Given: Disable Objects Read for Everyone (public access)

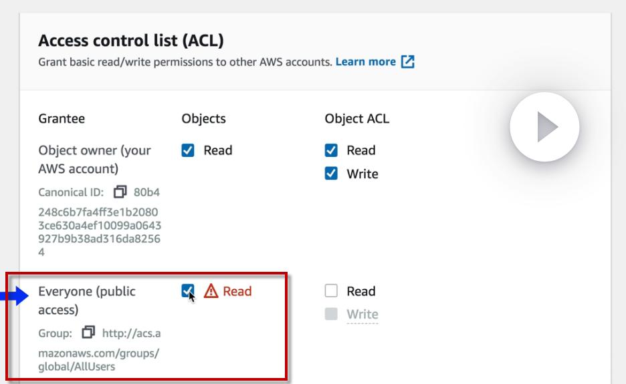Looking at the screenshot, I should point(188,291).
